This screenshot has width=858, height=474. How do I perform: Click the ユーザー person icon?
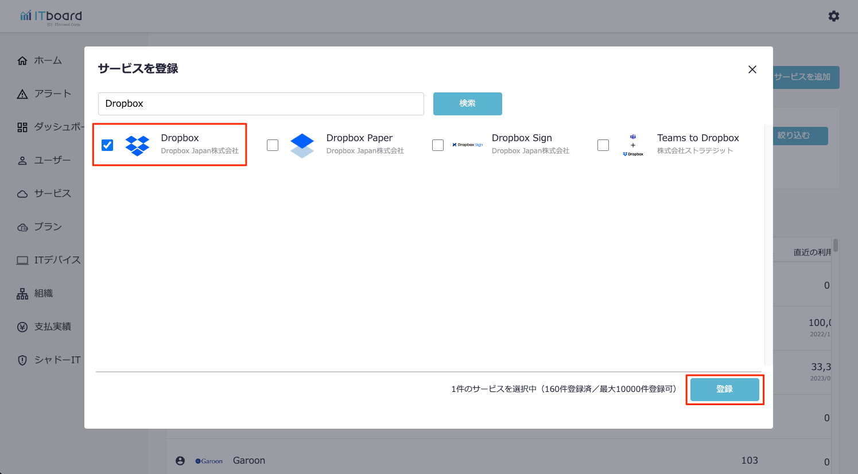(x=22, y=161)
